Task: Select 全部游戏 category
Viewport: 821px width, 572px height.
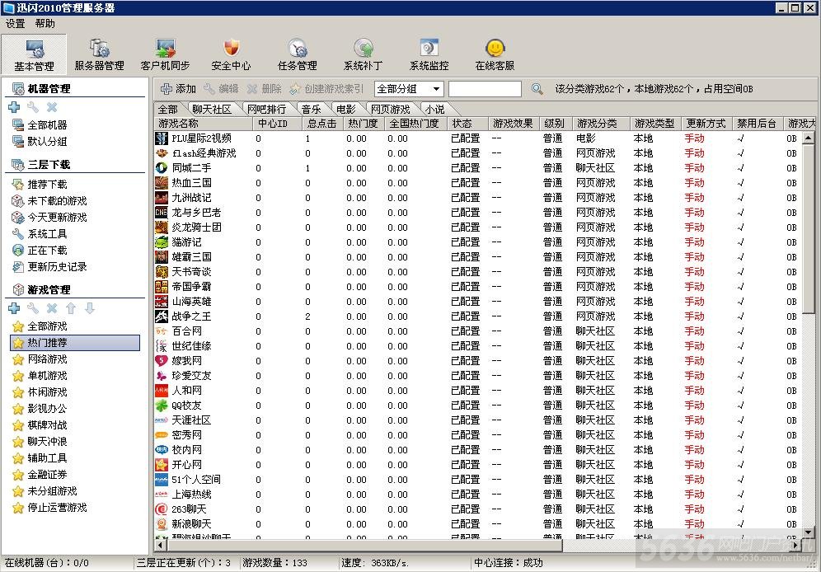Action: coord(40,326)
